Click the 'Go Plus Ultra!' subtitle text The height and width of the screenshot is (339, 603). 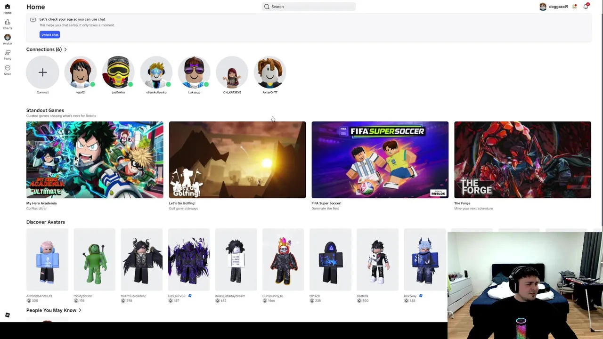coord(36,209)
